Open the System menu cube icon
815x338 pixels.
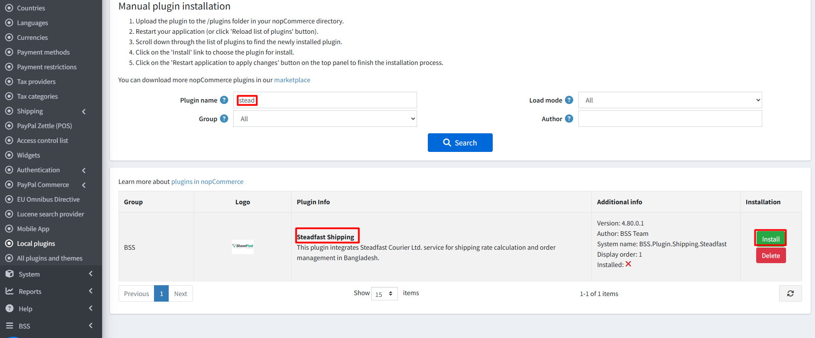[10, 274]
